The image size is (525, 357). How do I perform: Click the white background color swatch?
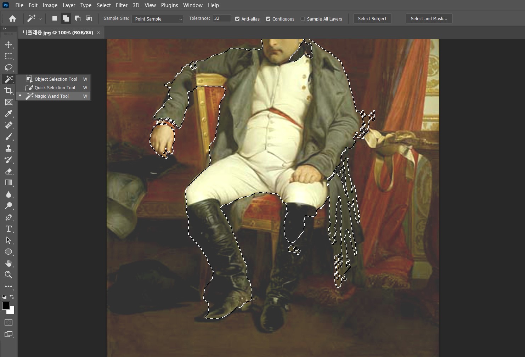[12, 311]
